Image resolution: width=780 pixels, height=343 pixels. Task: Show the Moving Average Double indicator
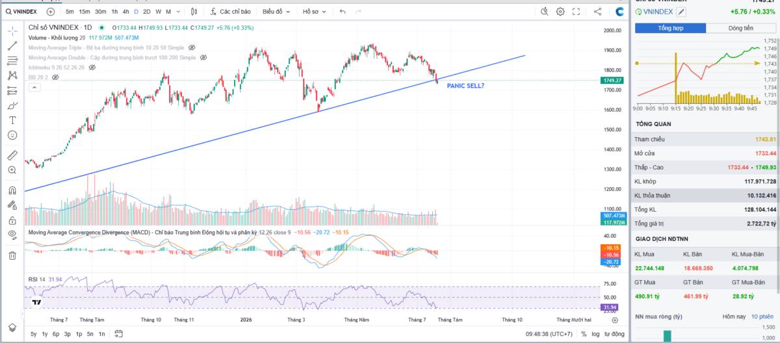pos(203,57)
